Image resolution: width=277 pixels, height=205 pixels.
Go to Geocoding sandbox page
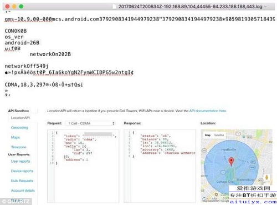click(x=19, y=127)
